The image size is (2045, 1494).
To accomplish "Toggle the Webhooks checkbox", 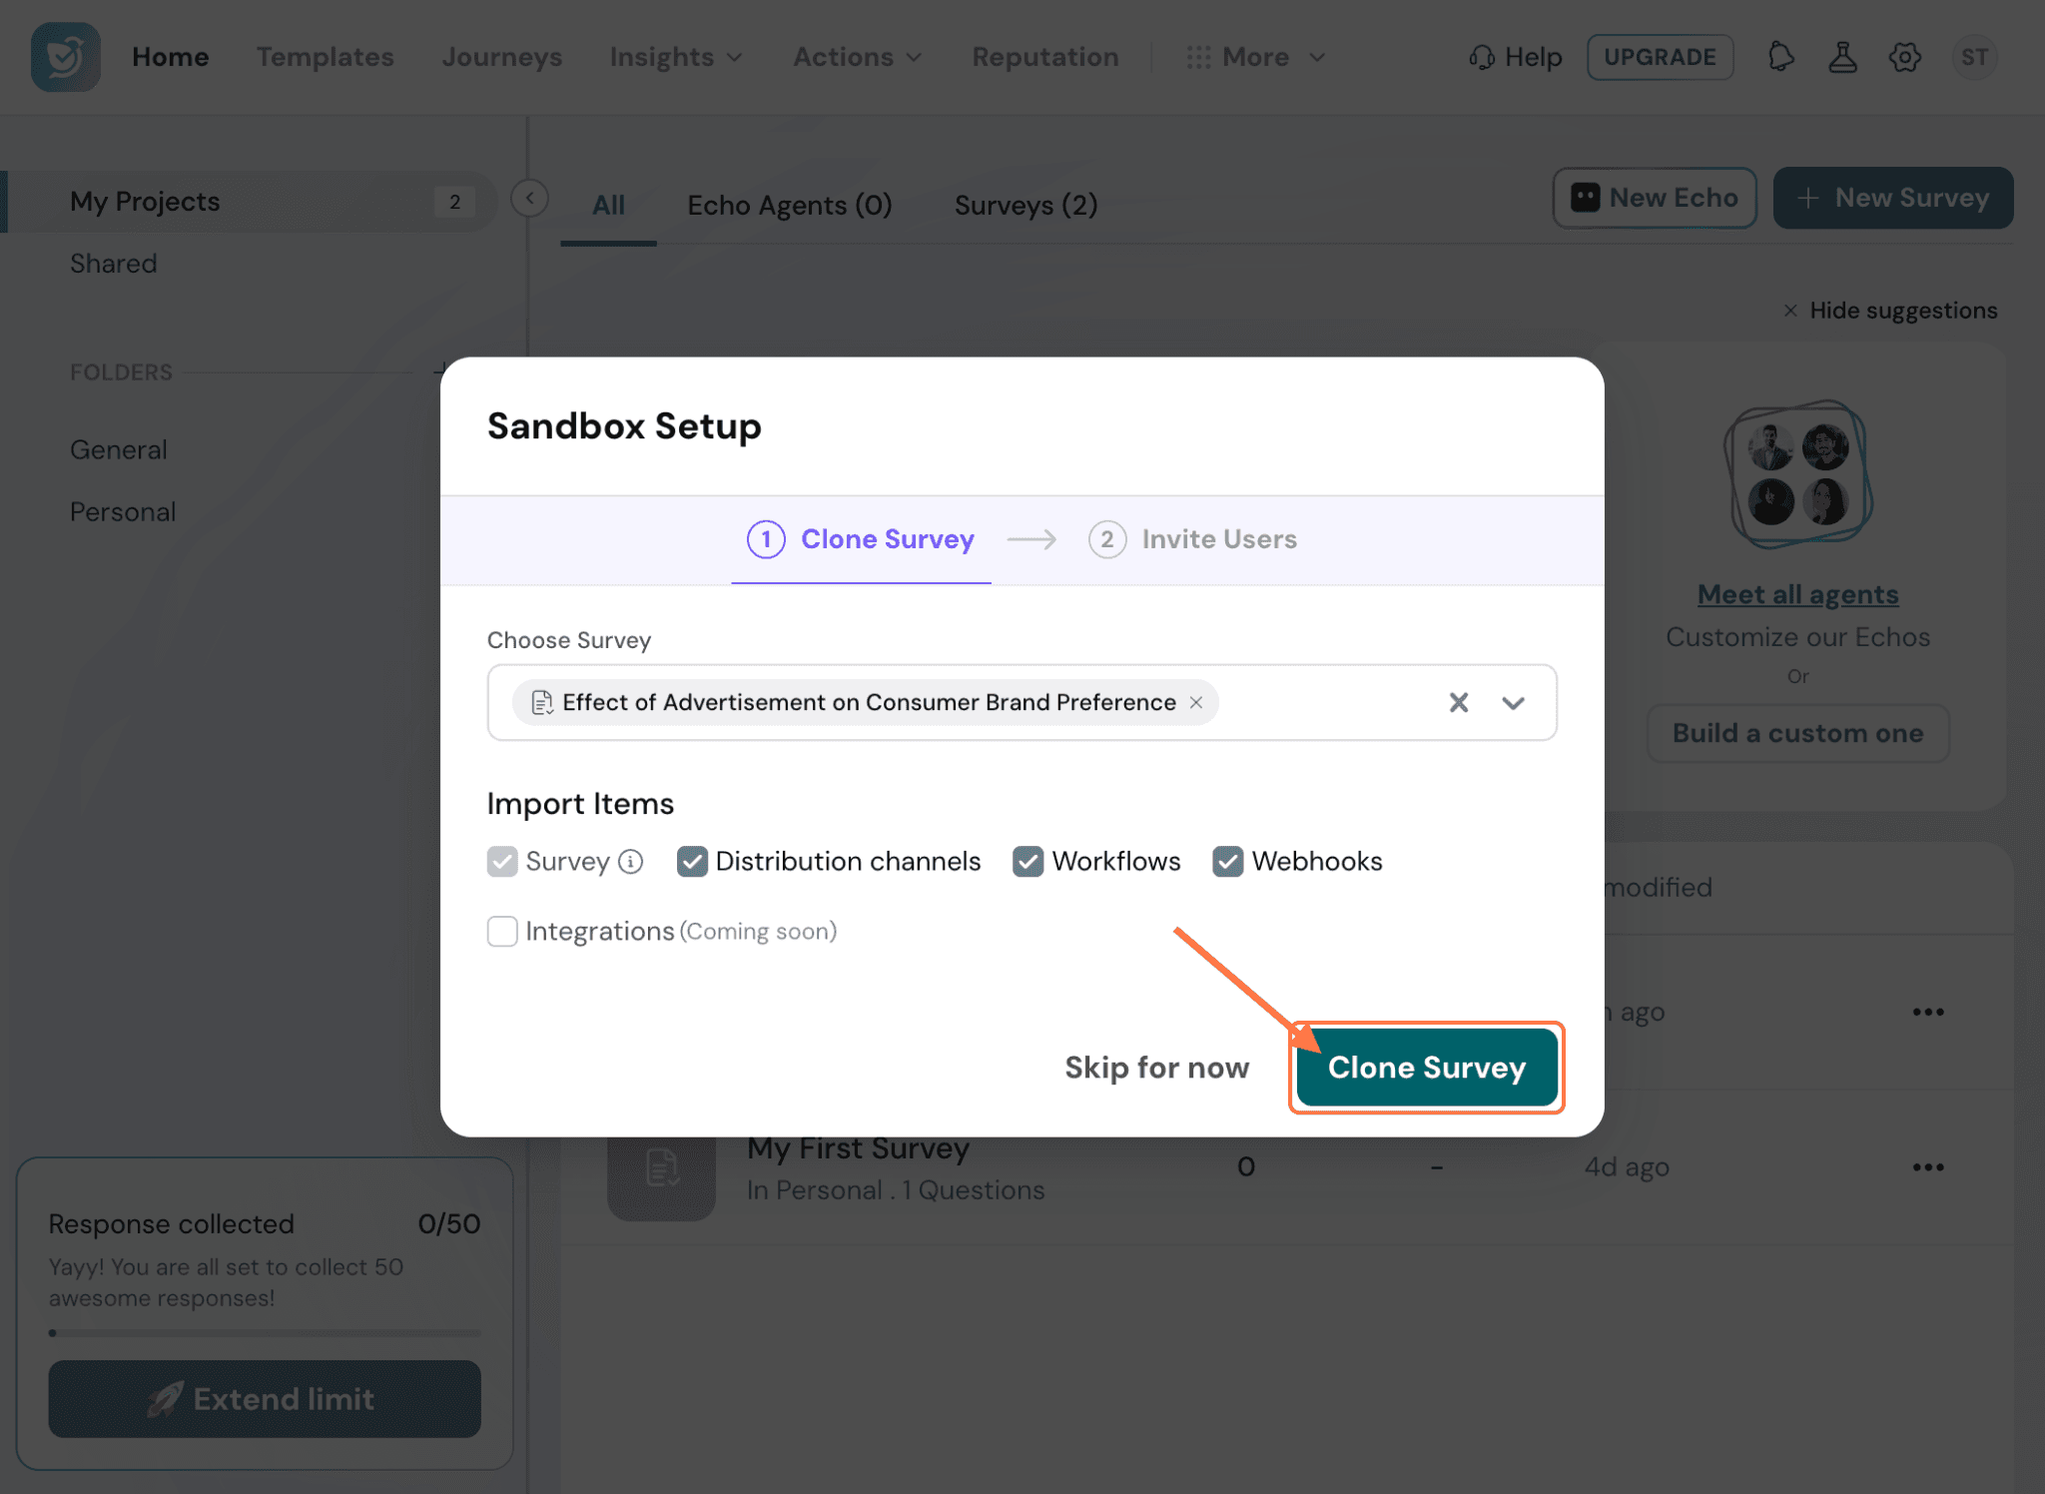I will [x=1227, y=861].
